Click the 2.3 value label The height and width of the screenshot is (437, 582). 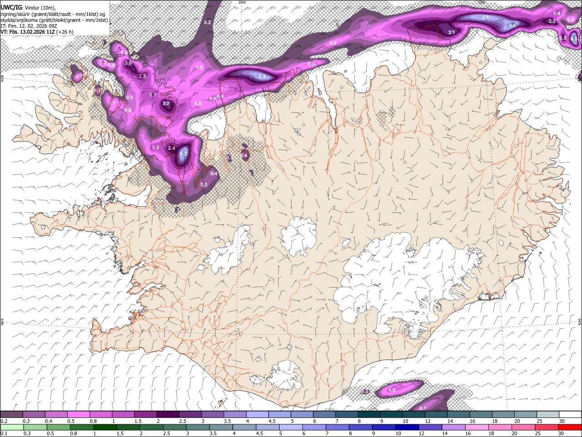142,76
